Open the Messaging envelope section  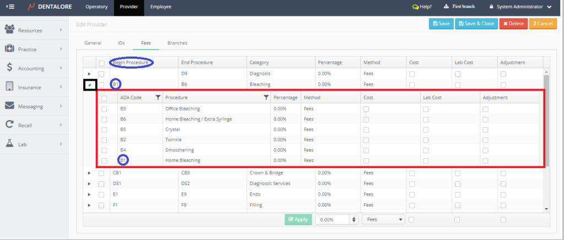(33, 106)
